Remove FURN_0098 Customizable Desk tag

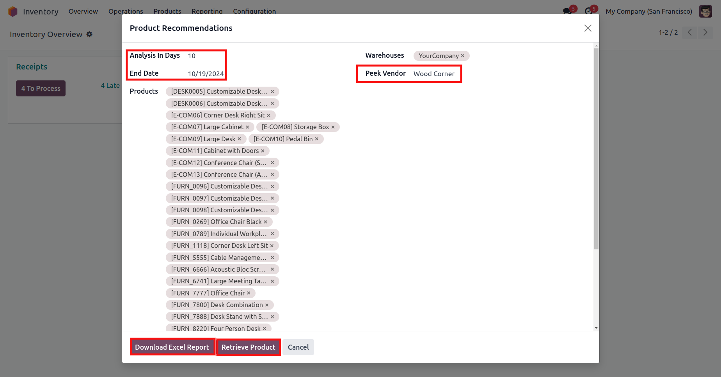[x=272, y=210]
